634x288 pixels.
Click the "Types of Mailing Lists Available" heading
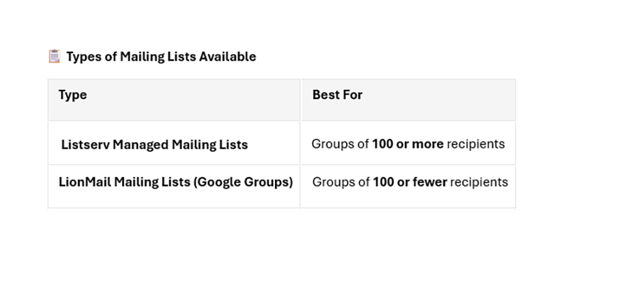click(161, 57)
